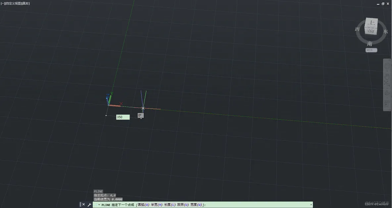Close the drawing window

388,4
